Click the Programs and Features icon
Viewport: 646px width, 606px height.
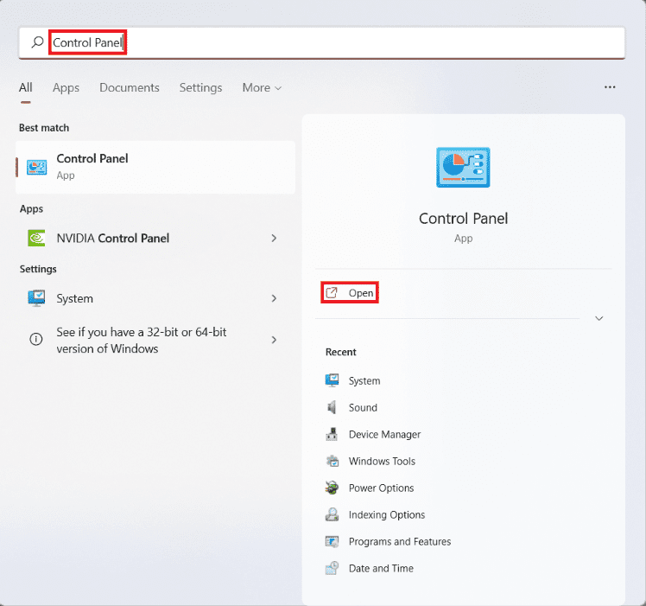point(332,541)
